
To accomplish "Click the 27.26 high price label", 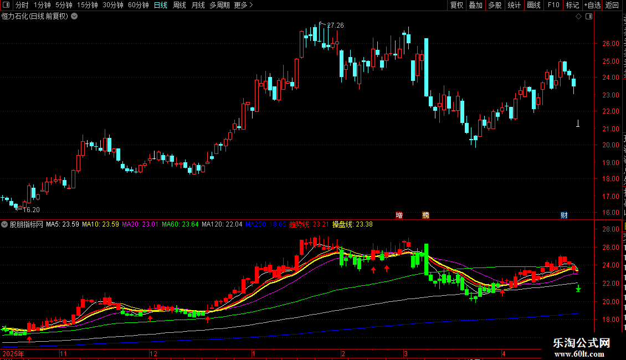I will [335, 25].
